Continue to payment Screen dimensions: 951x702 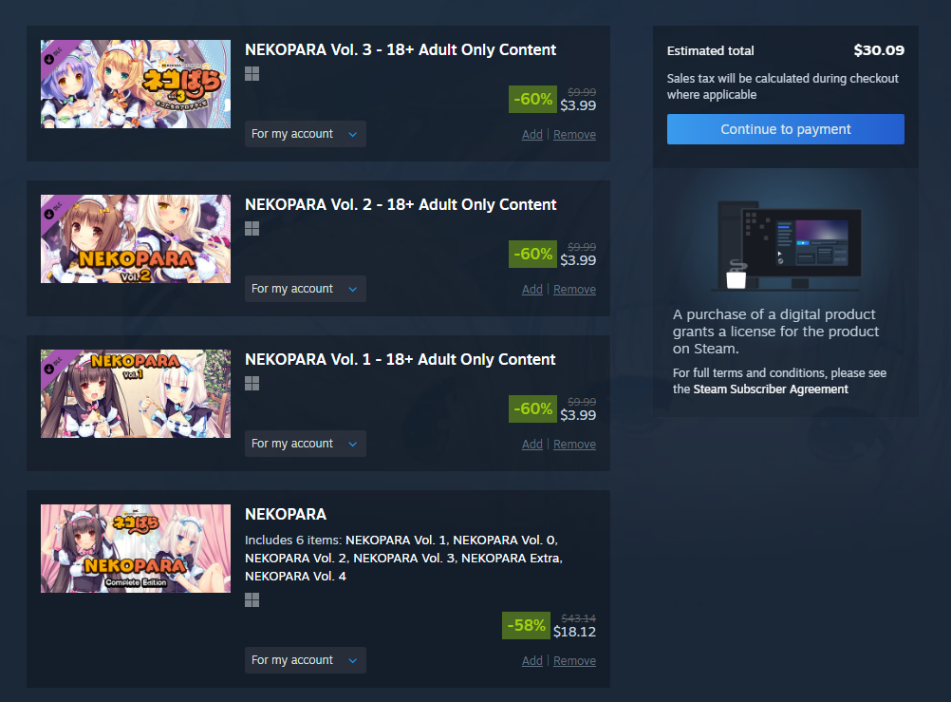click(x=786, y=129)
